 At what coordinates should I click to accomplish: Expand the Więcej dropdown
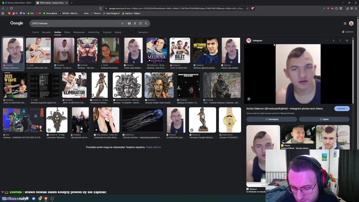point(119,32)
